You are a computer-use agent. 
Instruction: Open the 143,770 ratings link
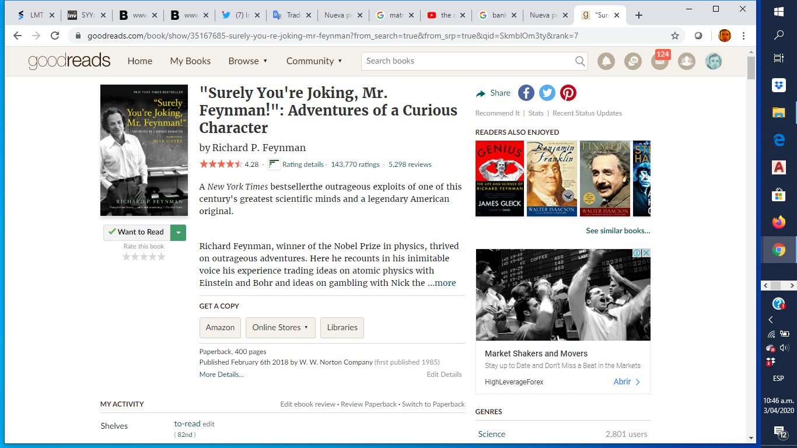click(x=355, y=164)
